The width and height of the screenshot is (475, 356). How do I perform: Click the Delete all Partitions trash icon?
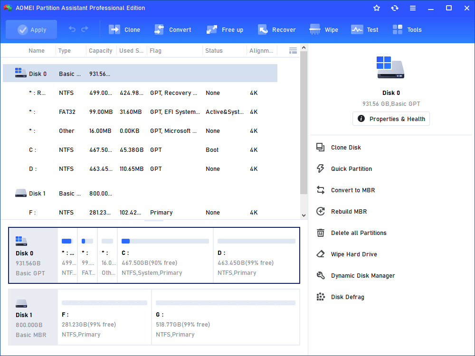click(320, 233)
